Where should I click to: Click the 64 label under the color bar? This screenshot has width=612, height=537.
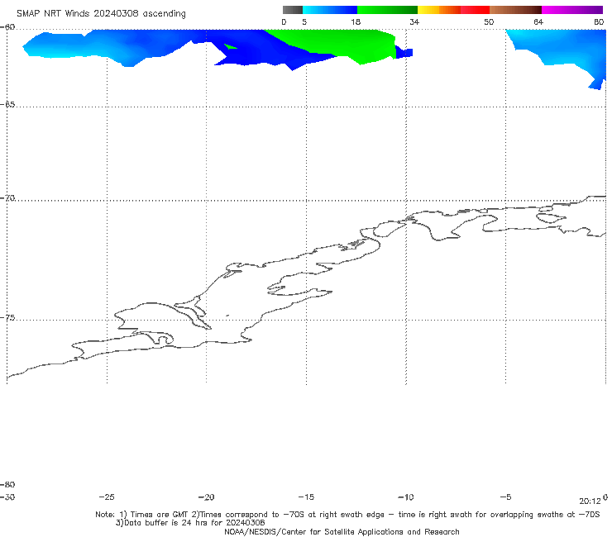[x=538, y=21]
